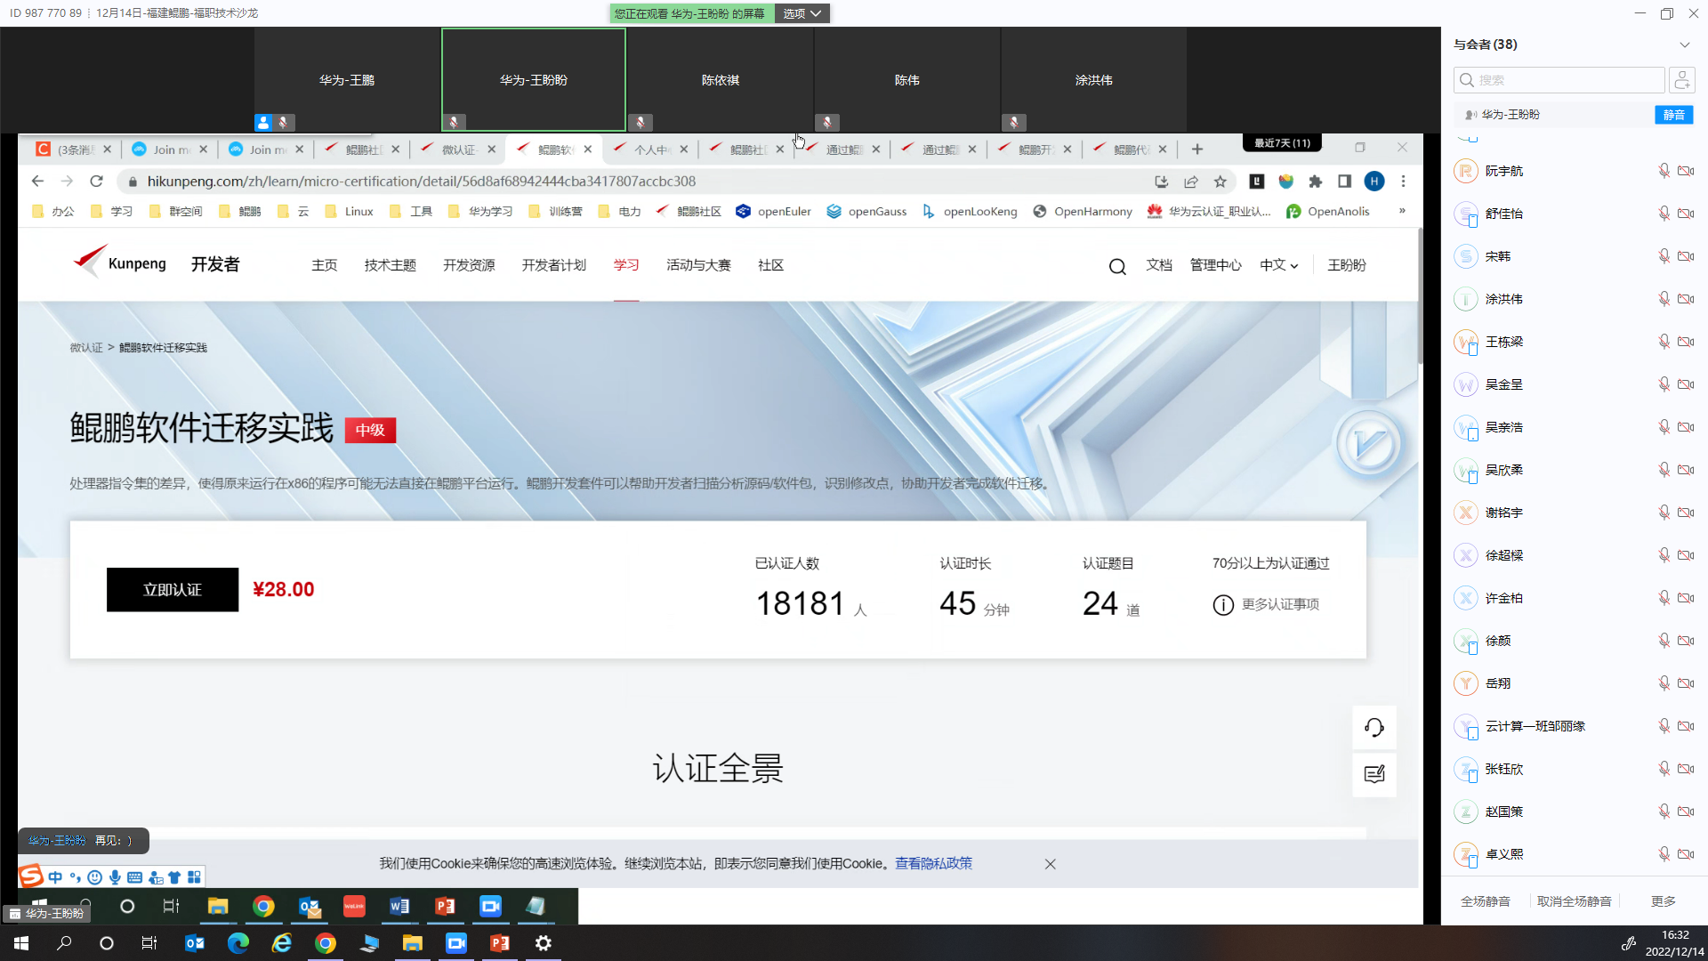Open 最近7天 (11) dropdown

coord(1282,143)
